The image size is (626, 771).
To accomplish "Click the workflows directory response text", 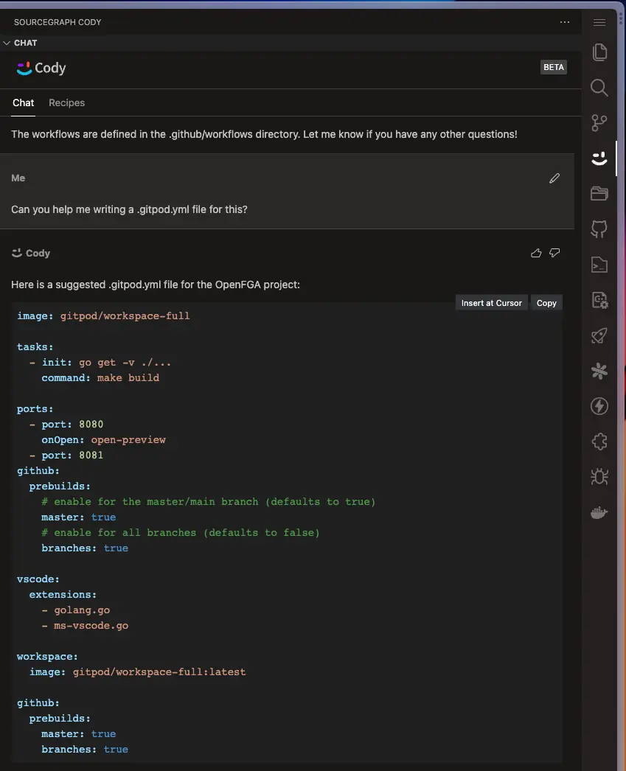I will (264, 134).
